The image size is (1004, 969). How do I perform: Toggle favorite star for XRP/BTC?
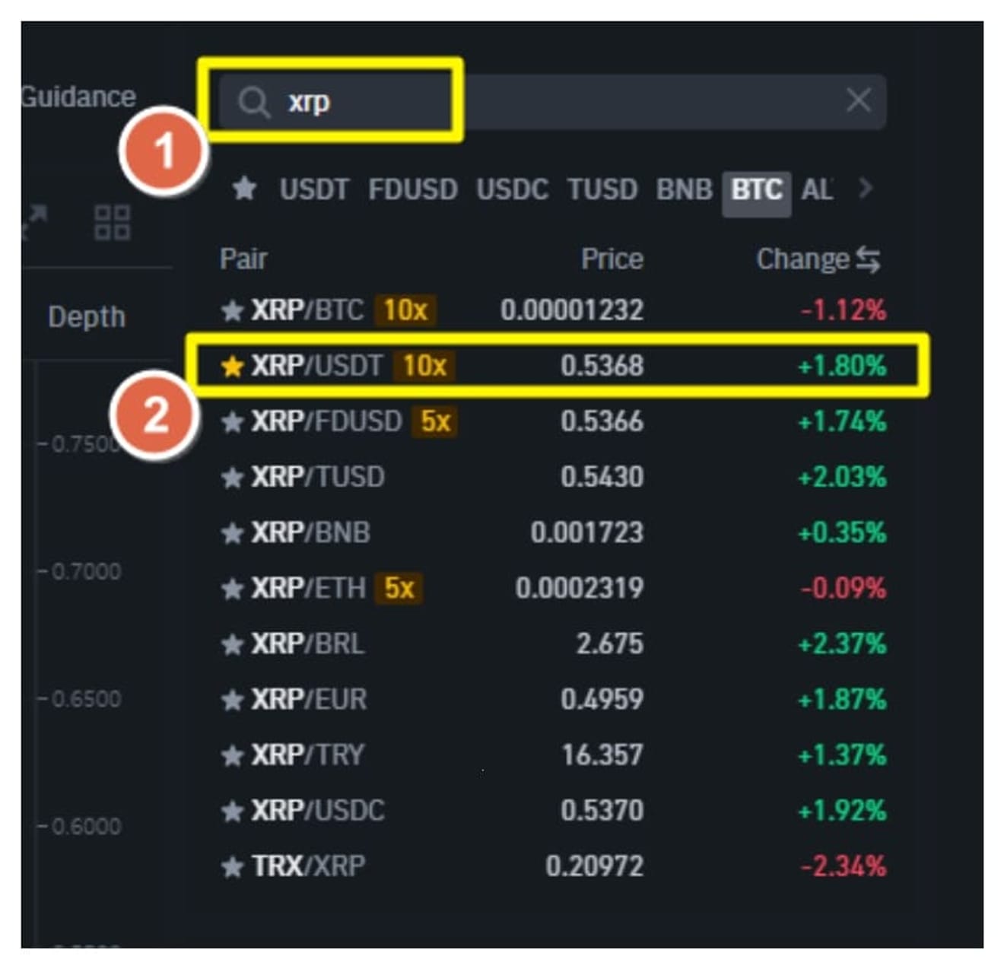(x=232, y=310)
